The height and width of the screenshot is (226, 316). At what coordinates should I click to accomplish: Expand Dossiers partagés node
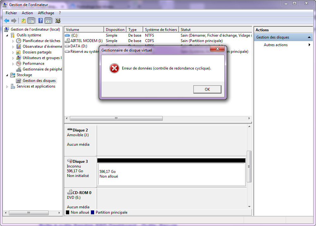[x=13, y=52]
